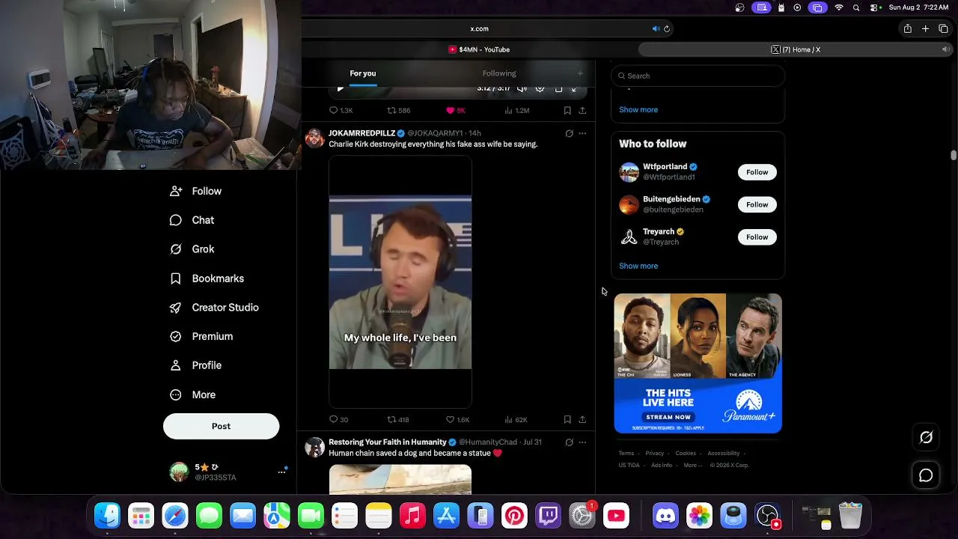Open the floating Grok button
Image resolution: width=958 pixels, height=539 pixels.
tap(926, 438)
